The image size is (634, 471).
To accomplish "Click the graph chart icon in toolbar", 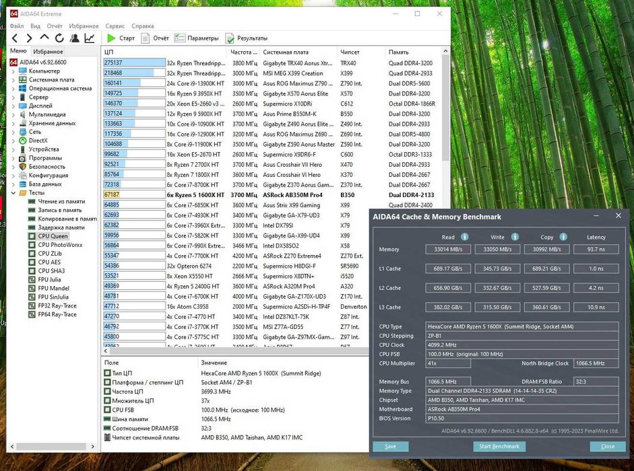I will click(90, 38).
